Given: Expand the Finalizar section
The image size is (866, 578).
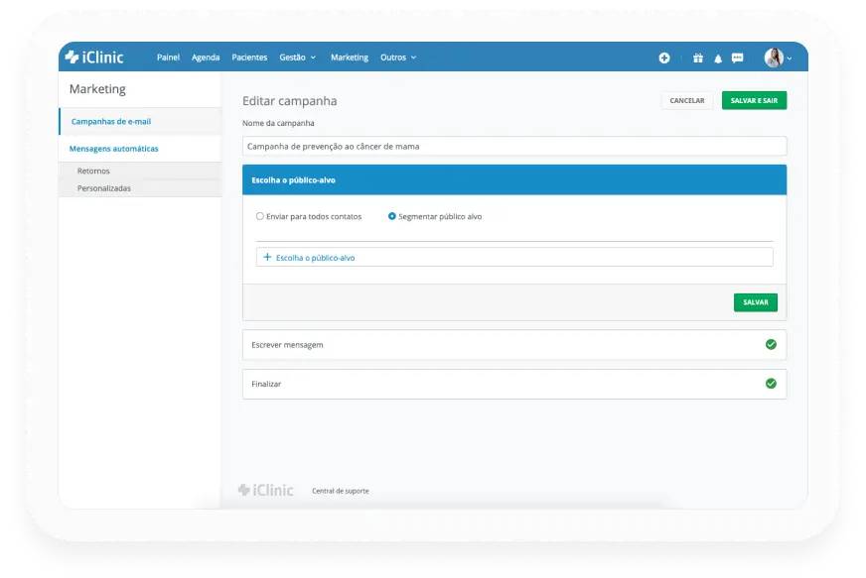Looking at the screenshot, I should pyautogui.click(x=514, y=384).
